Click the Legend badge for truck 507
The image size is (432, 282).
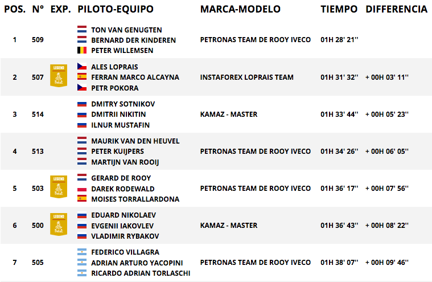coord(59,76)
